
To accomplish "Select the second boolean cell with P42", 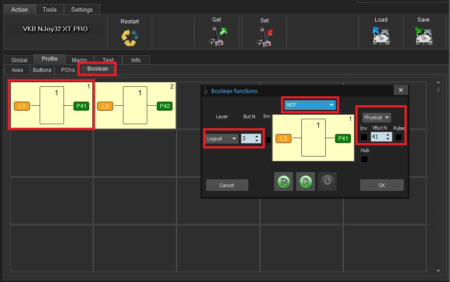I will coord(135,106).
